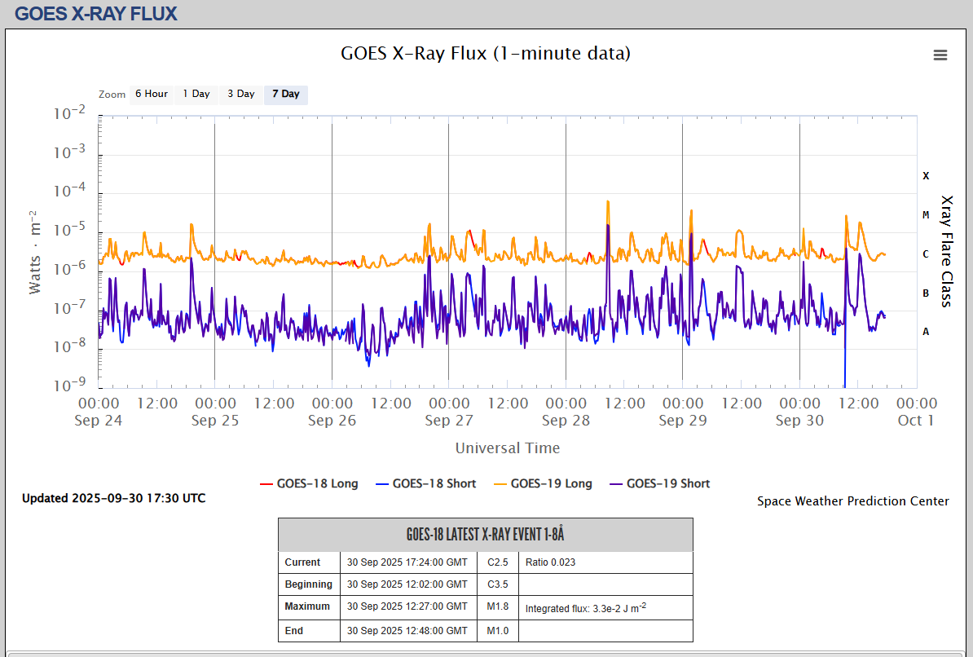
Task: Click the M1.8 maximum flare class cell
Action: pyautogui.click(x=498, y=607)
